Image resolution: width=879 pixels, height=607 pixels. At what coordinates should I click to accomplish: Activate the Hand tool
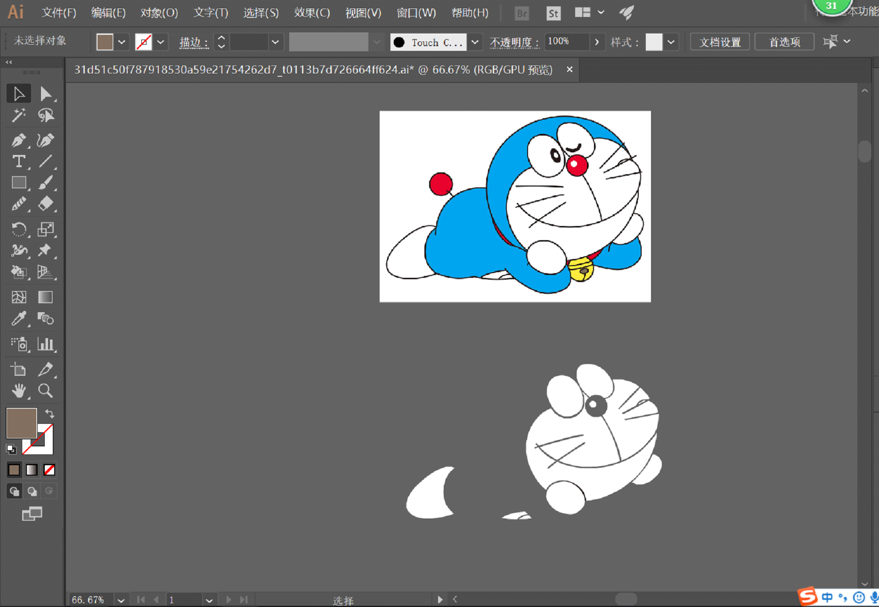pos(19,391)
